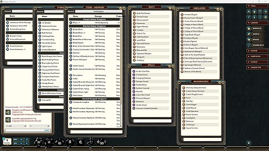Open link icon for Battlefield Healer feat
269x151 pixels.
pos(134,13)
